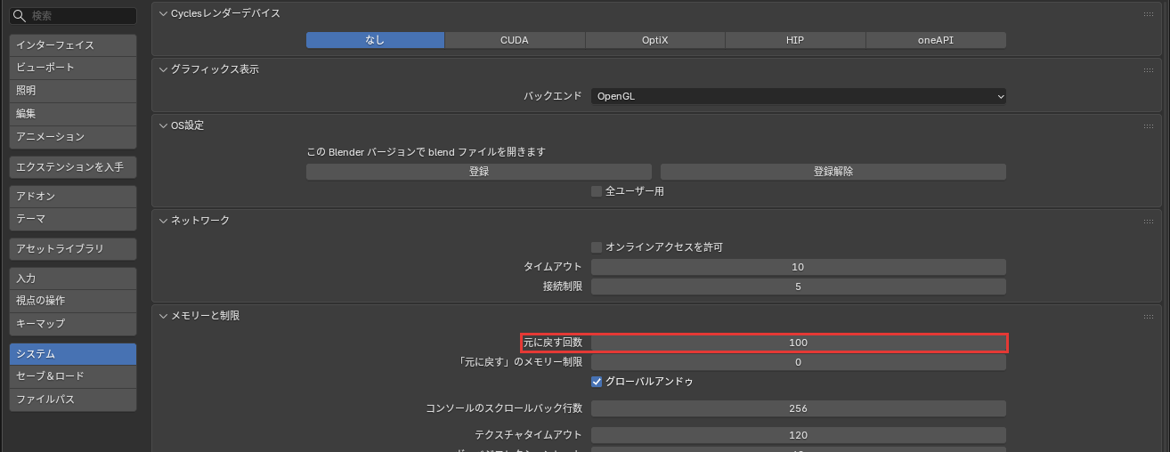Select the システム section
Image resolution: width=1170 pixels, height=452 pixels.
click(73, 354)
